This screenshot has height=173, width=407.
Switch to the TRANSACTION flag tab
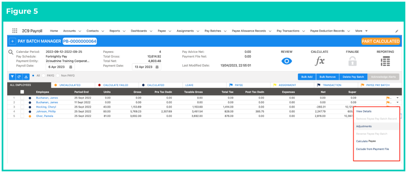[x=336, y=85]
